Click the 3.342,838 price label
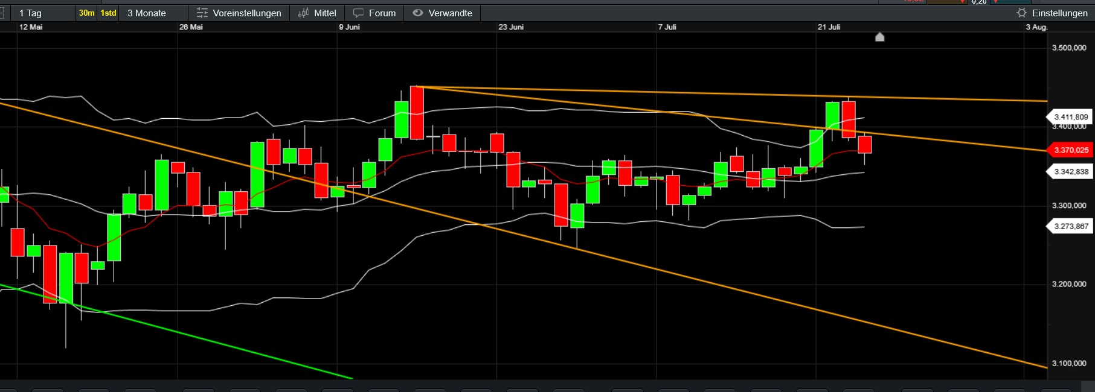 pyautogui.click(x=1071, y=172)
